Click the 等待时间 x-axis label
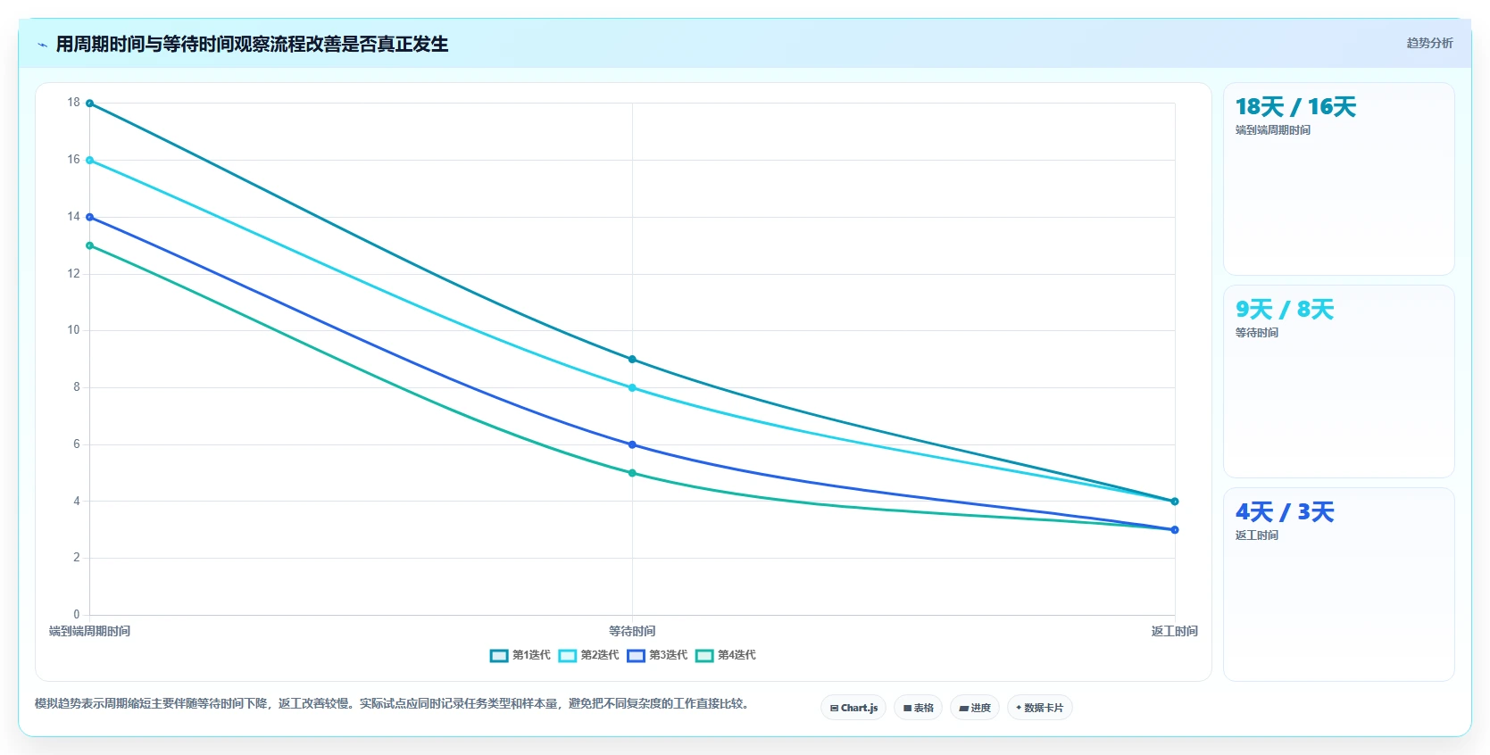Image resolution: width=1490 pixels, height=755 pixels. 632,631
